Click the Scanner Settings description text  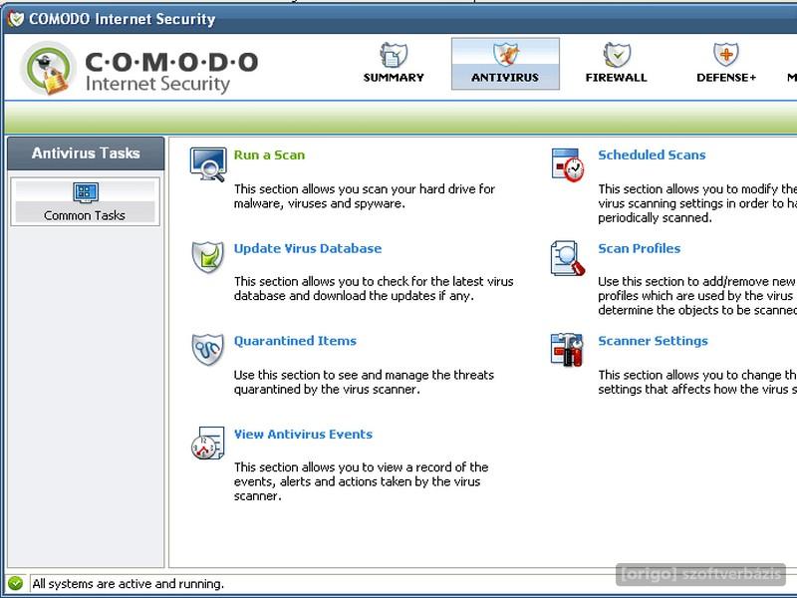click(697, 382)
